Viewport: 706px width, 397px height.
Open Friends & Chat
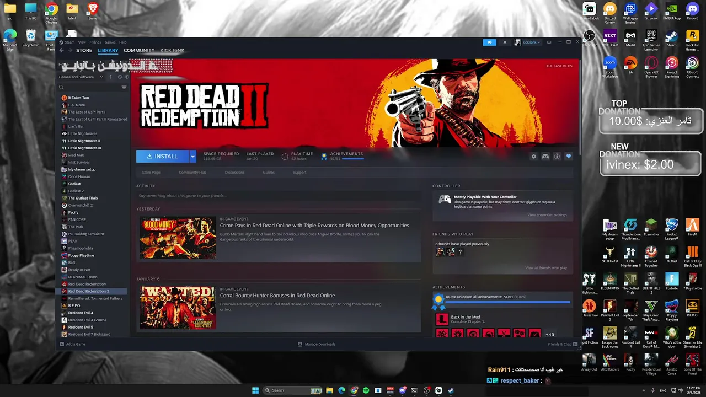click(563, 344)
